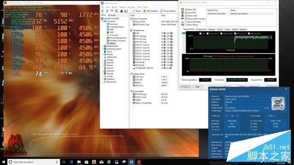Expand the Display tree node
Viewport: 294px width, 165px height.
pyautogui.click(x=102, y=55)
